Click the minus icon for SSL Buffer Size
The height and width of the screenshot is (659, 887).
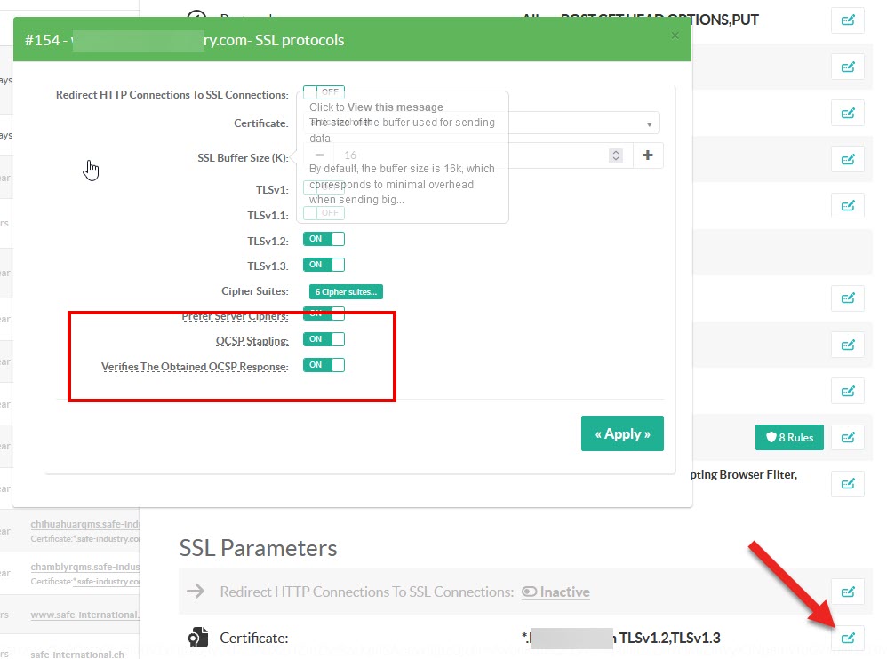[x=319, y=155]
